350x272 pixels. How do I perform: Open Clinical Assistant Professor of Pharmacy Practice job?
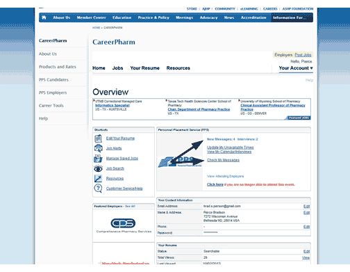click(273, 107)
